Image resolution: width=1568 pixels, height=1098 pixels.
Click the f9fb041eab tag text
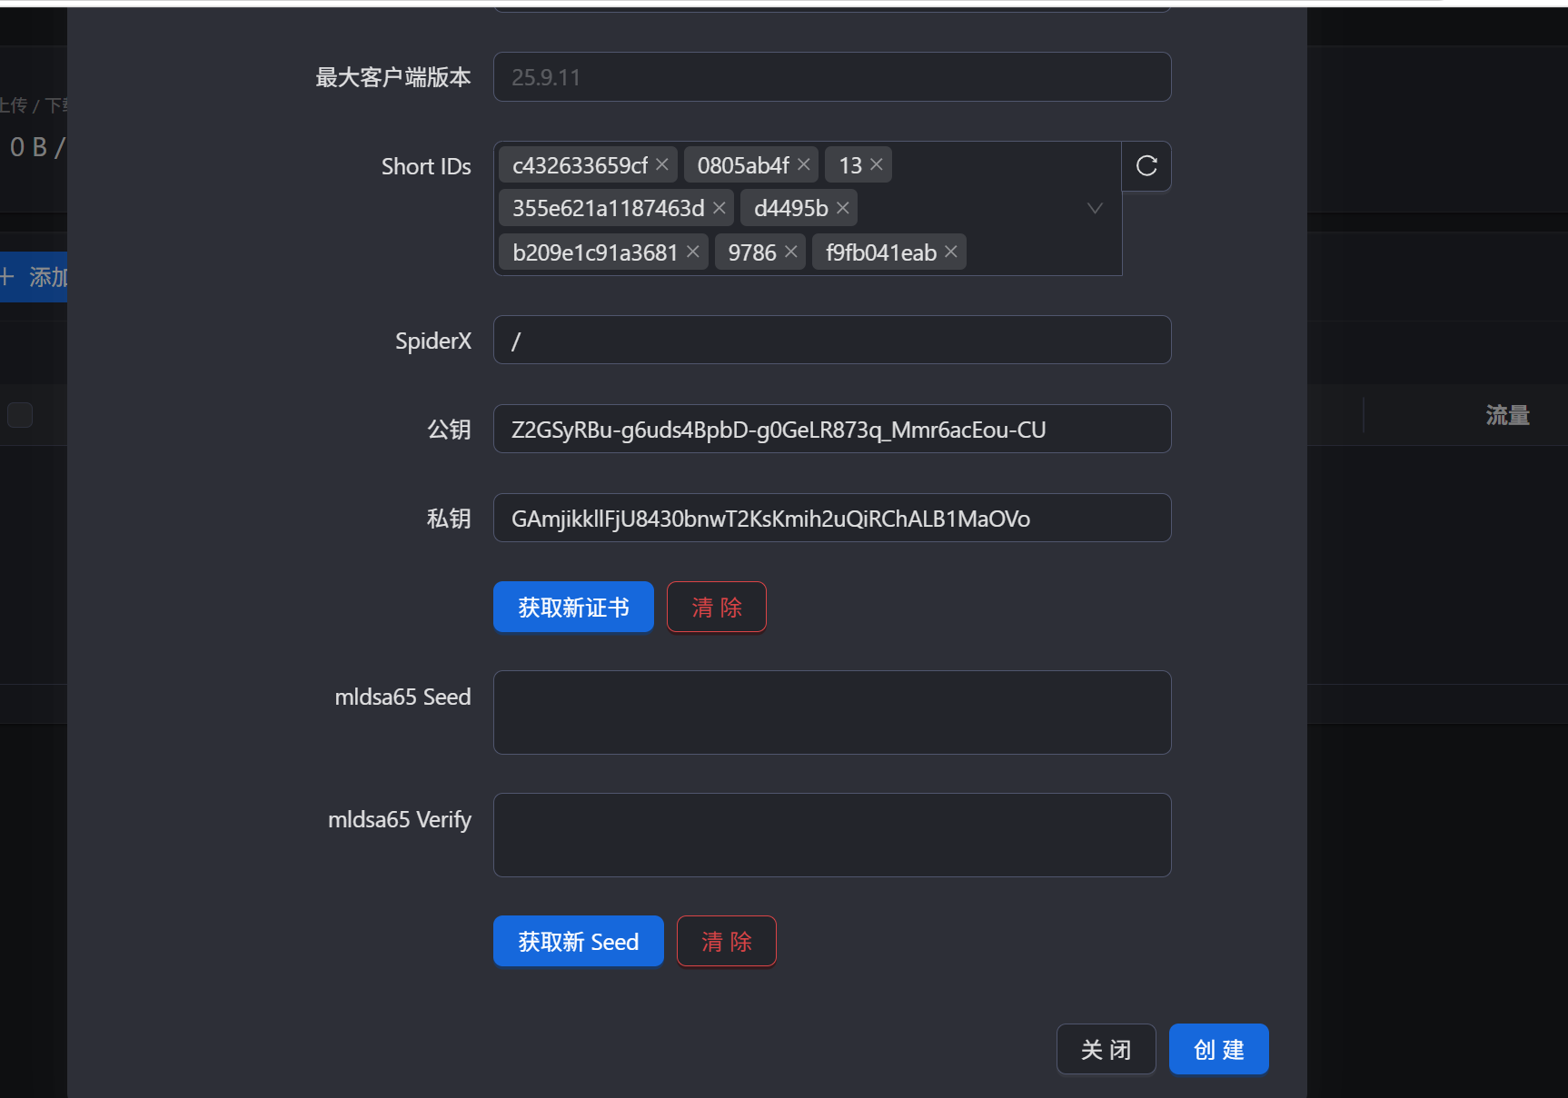(x=881, y=252)
